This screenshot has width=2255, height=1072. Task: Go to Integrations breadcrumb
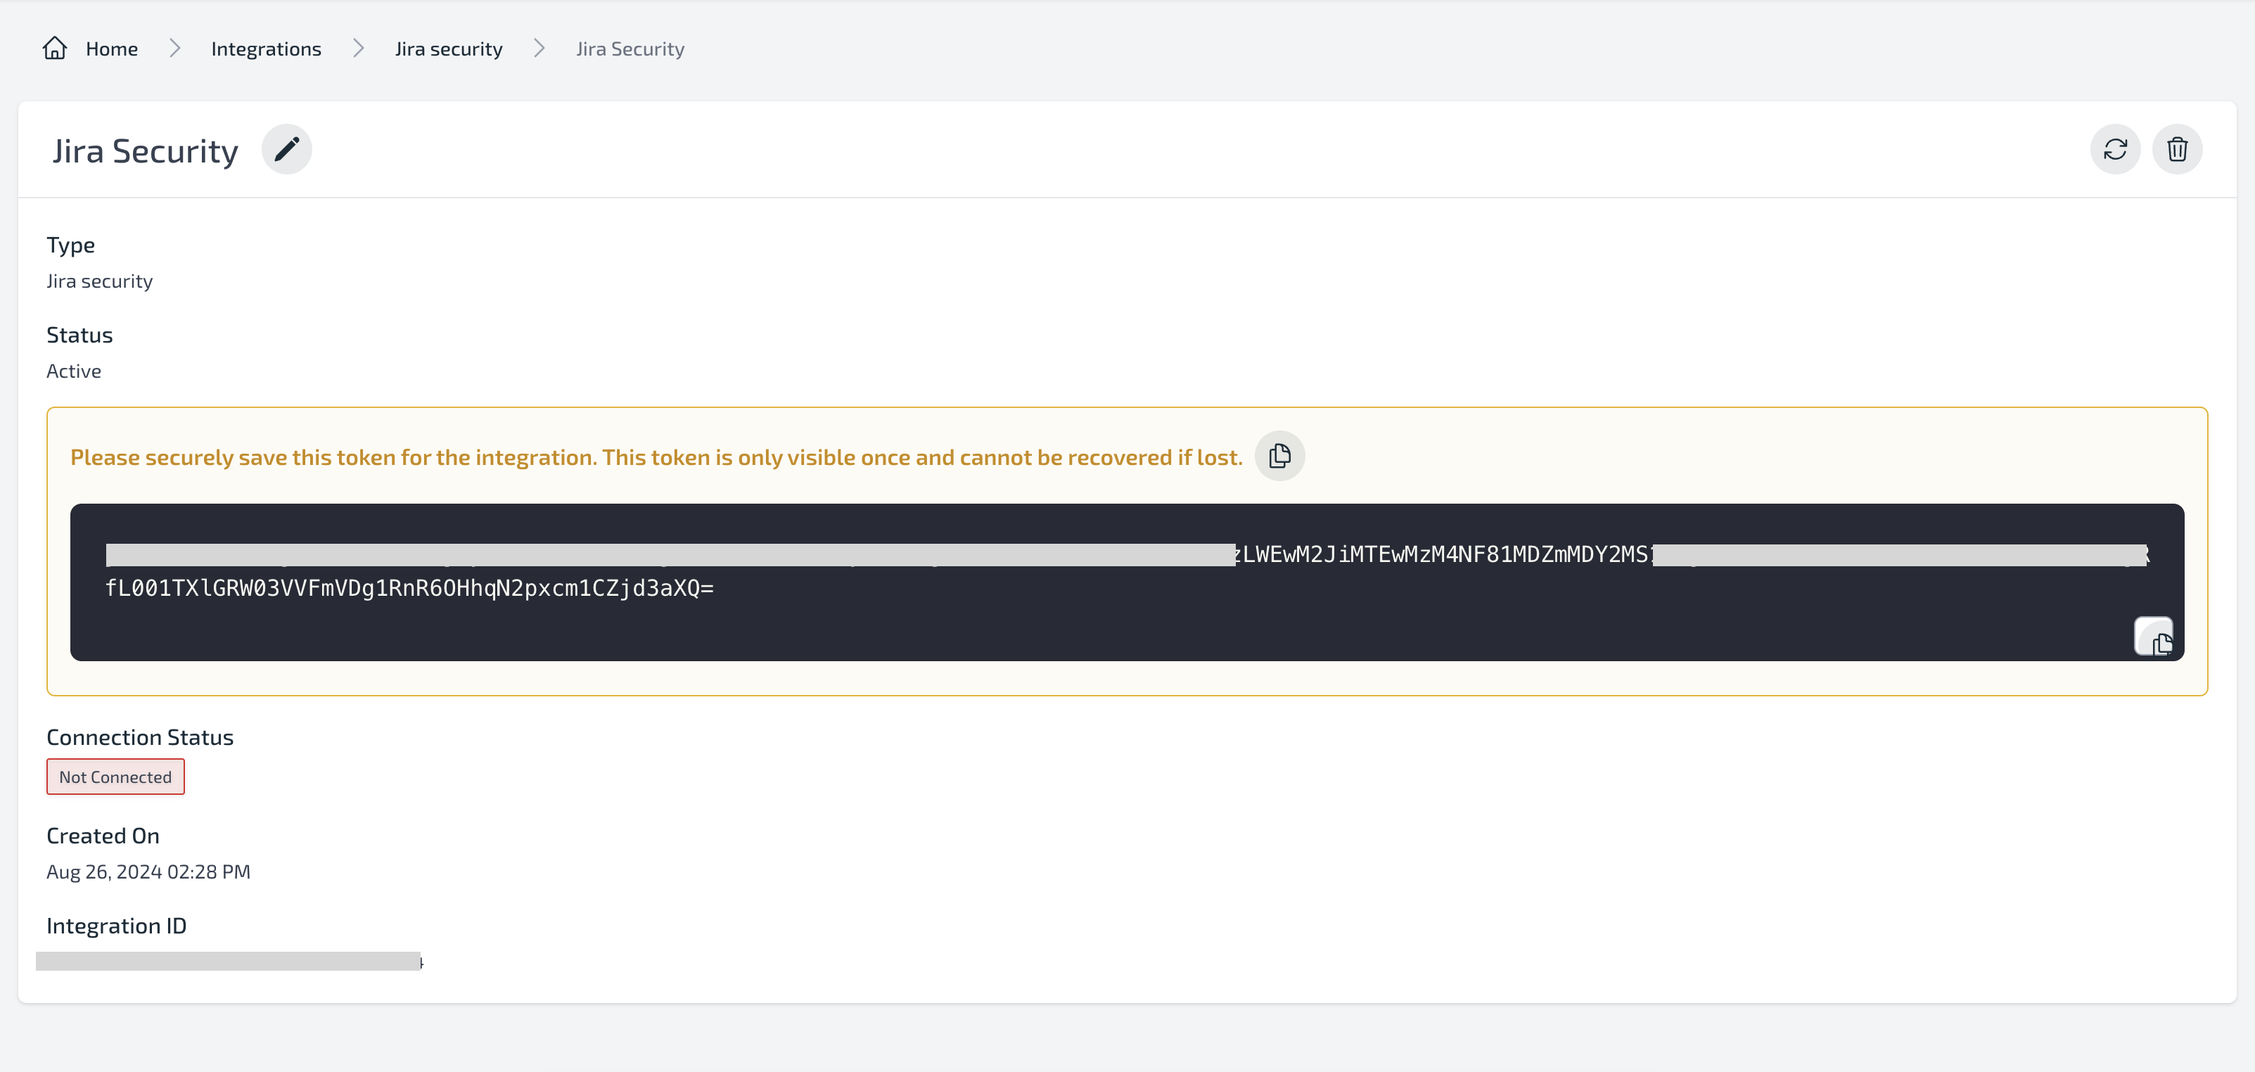point(266,49)
